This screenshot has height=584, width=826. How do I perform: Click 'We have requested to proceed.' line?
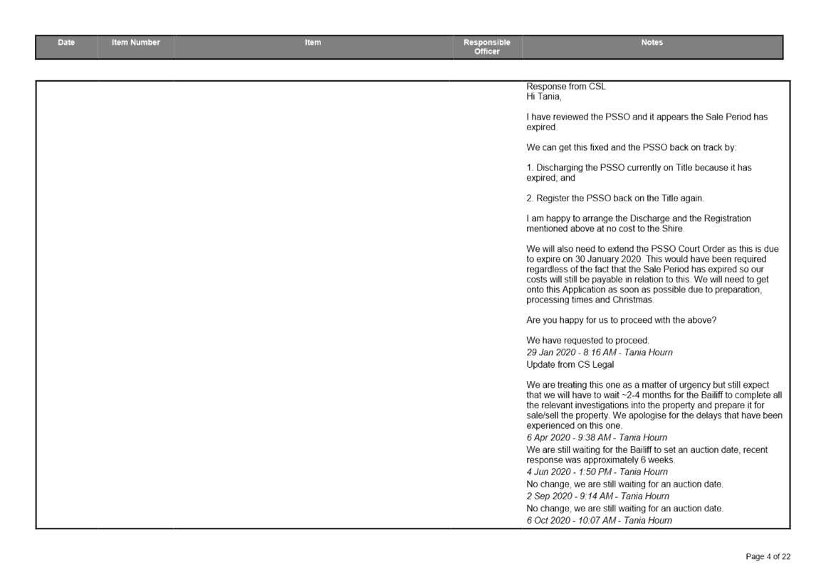pos(587,341)
